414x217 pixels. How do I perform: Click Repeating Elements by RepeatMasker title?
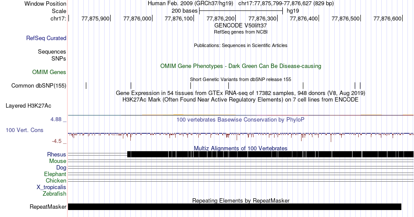pyautogui.click(x=241, y=200)
